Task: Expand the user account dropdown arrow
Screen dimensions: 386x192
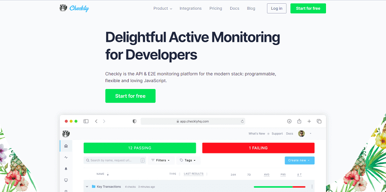Action: tap(310, 134)
